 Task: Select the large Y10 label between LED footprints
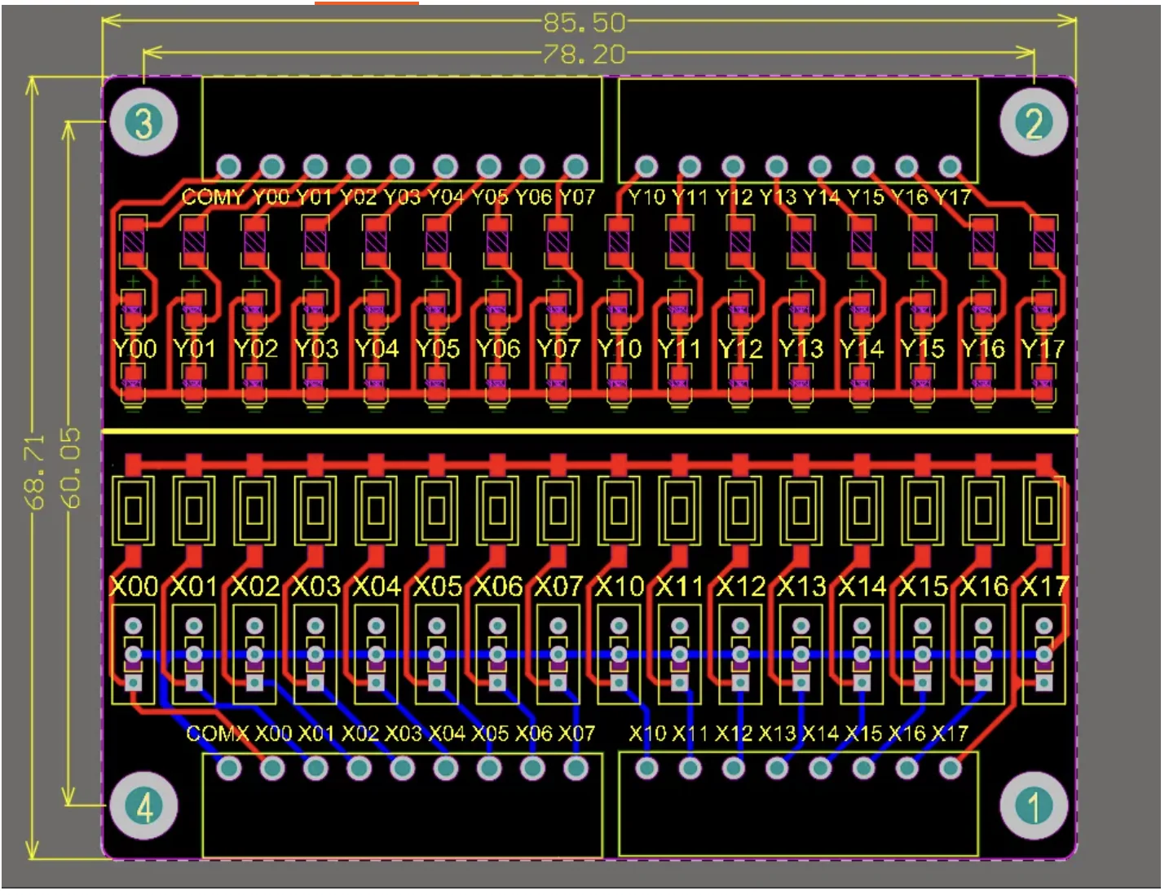coord(620,349)
